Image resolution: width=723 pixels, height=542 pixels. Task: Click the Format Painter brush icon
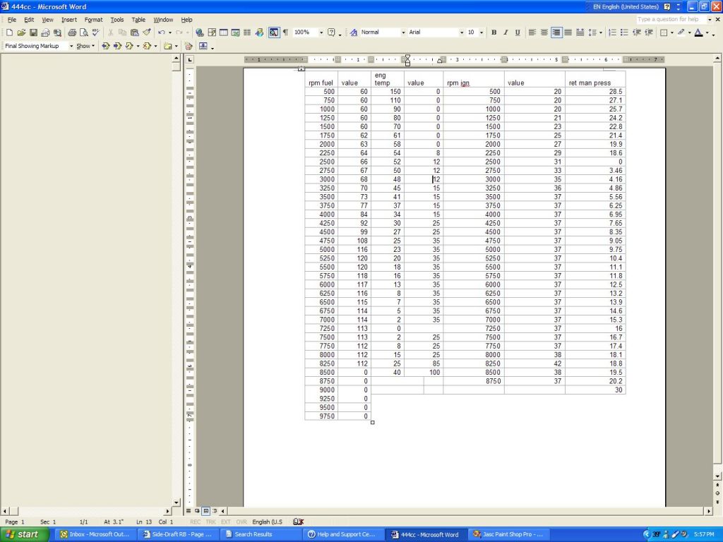[147, 32]
